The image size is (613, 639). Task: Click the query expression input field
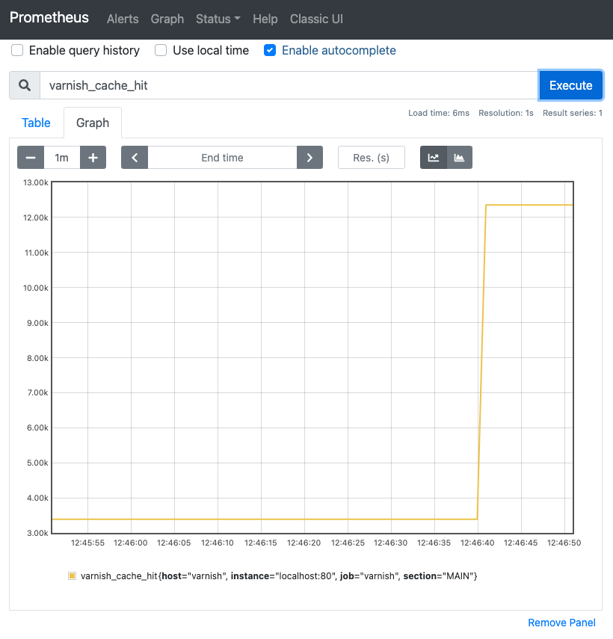[289, 85]
